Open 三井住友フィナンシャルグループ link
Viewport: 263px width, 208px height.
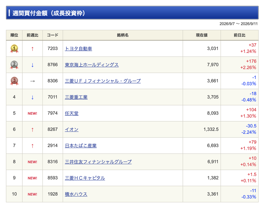coord(98,162)
